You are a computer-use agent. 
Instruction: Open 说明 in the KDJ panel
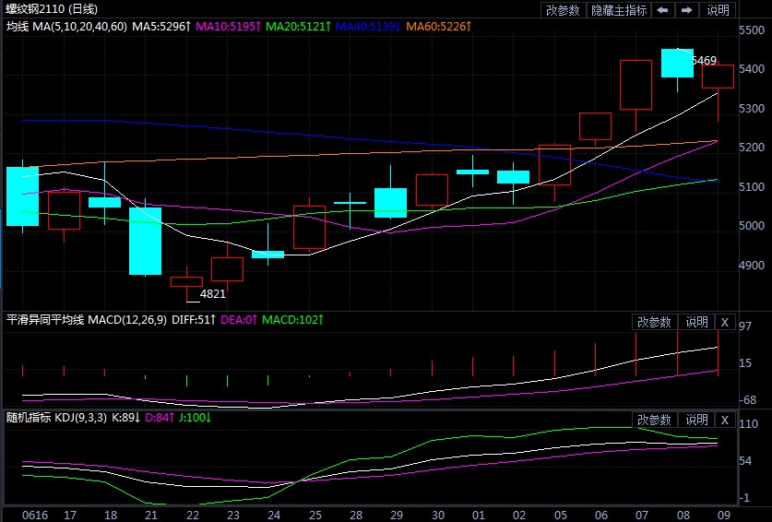[x=695, y=420]
